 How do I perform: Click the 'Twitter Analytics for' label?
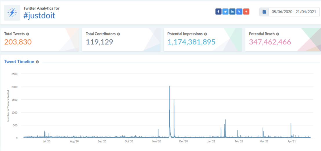pos(41,8)
